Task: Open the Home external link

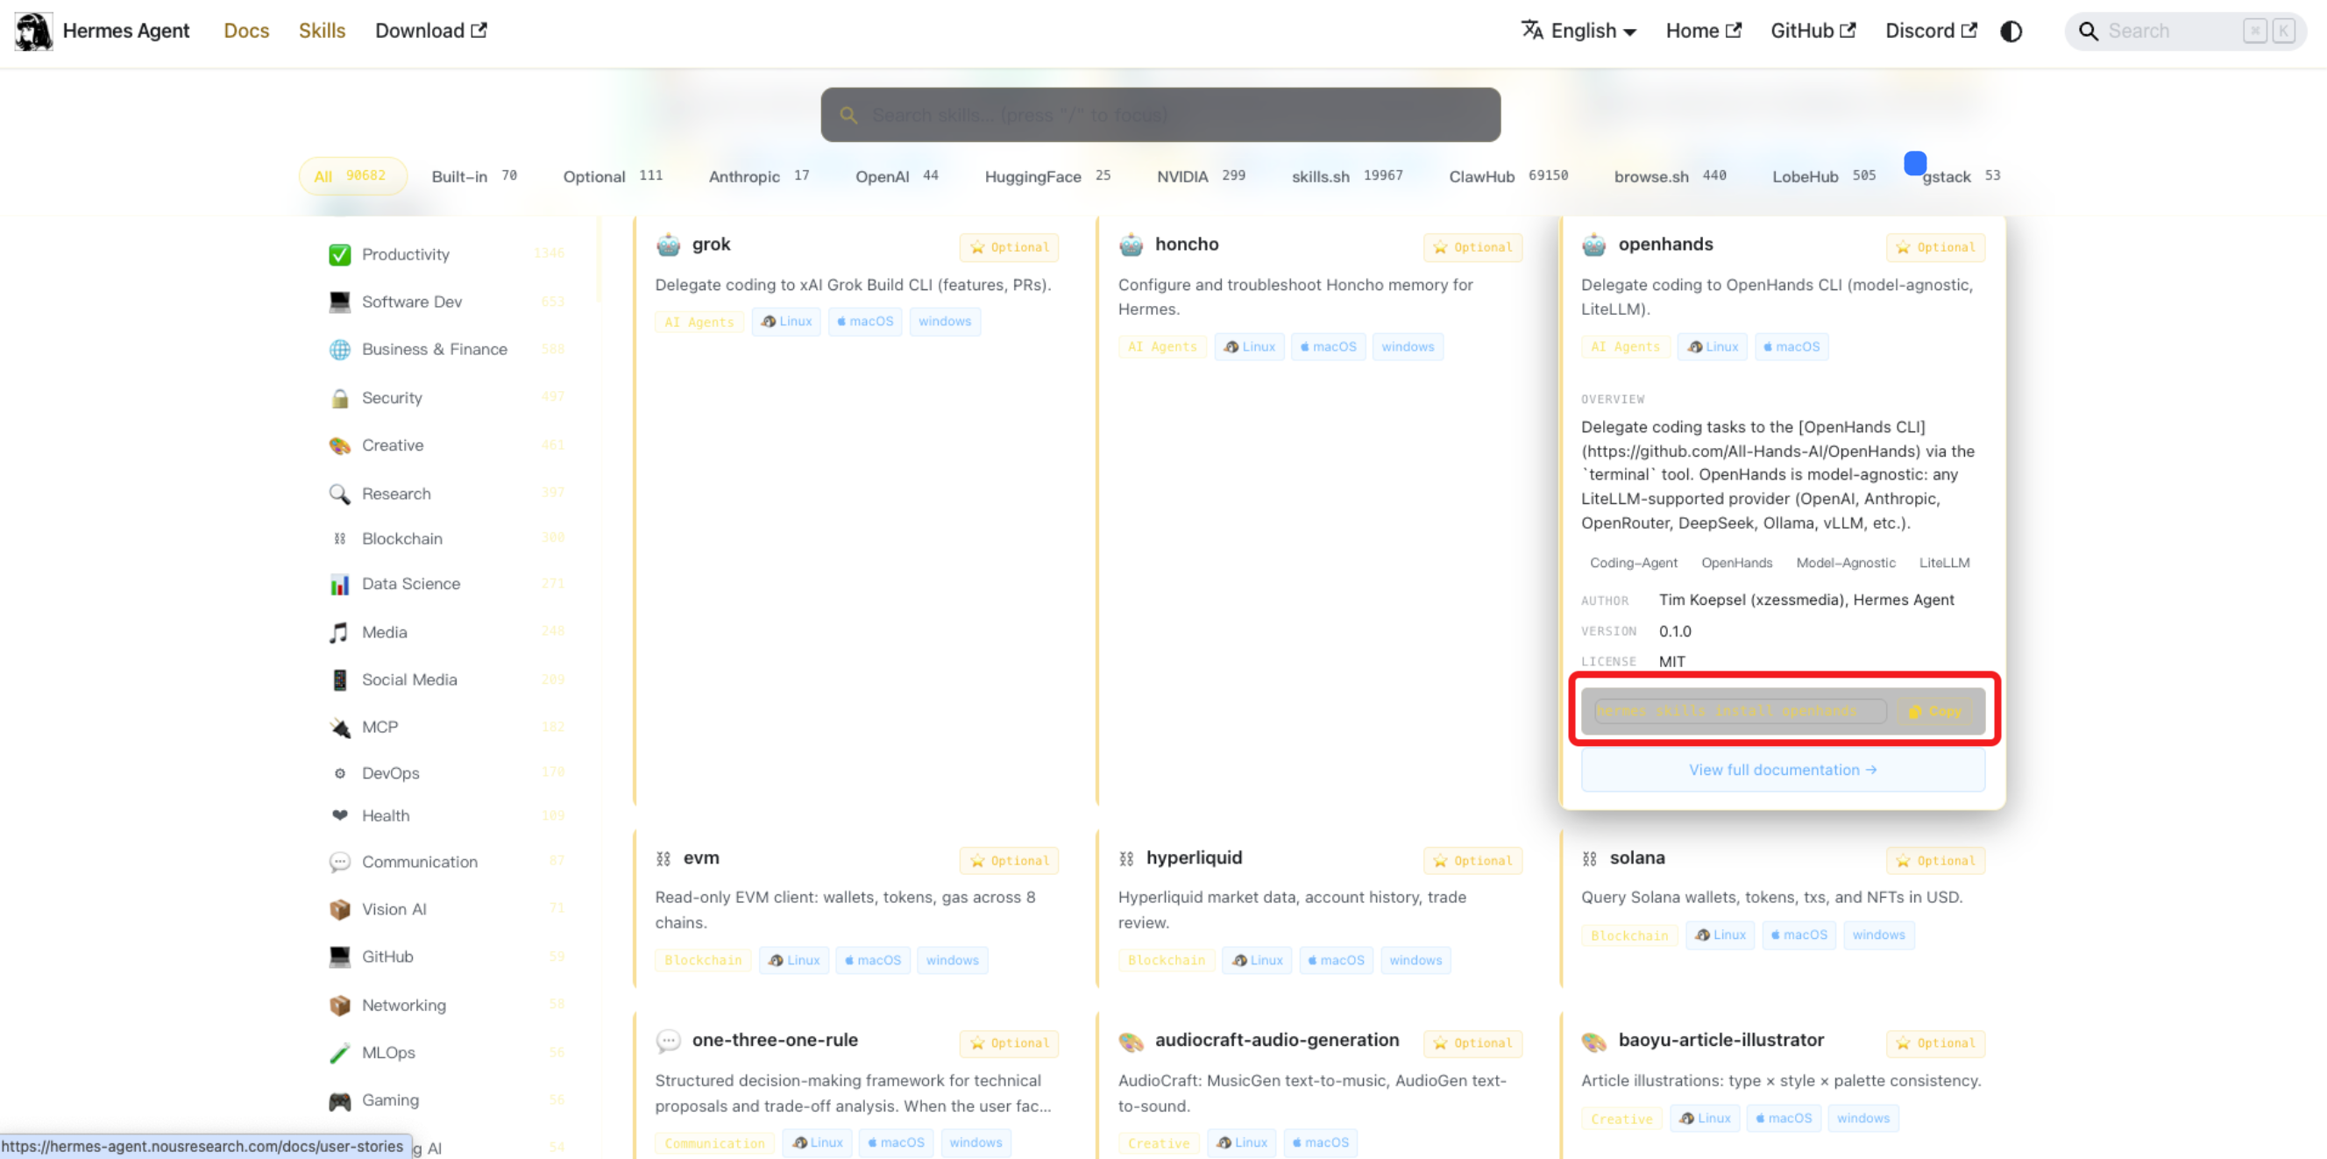Action: pos(1703,31)
